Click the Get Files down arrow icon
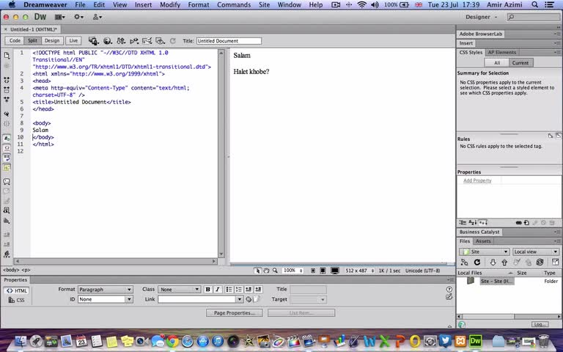The height and width of the screenshot is (352, 563). 493,263
